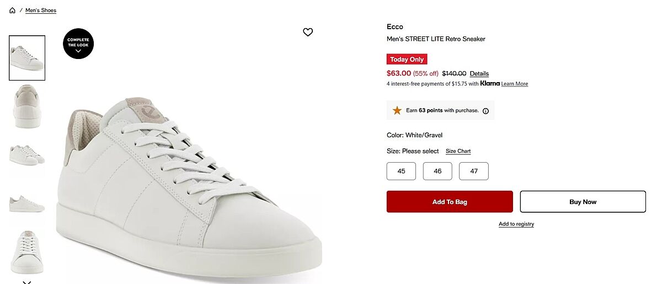Expand Complete The Look badge
This screenshot has height=284, width=662.
click(78, 44)
